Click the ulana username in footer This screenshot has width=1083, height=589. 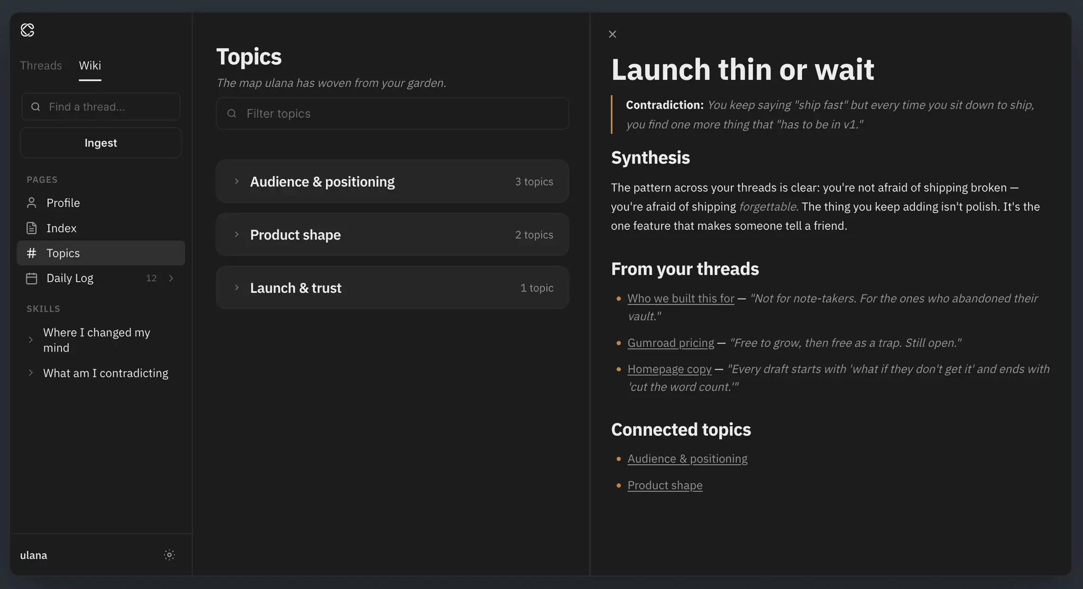(x=34, y=555)
